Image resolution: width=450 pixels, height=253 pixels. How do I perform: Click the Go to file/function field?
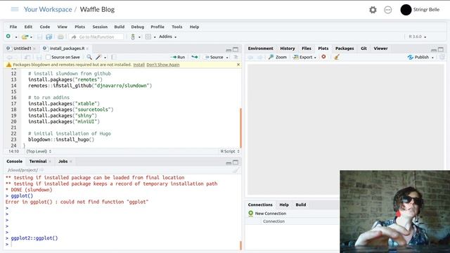(96, 37)
